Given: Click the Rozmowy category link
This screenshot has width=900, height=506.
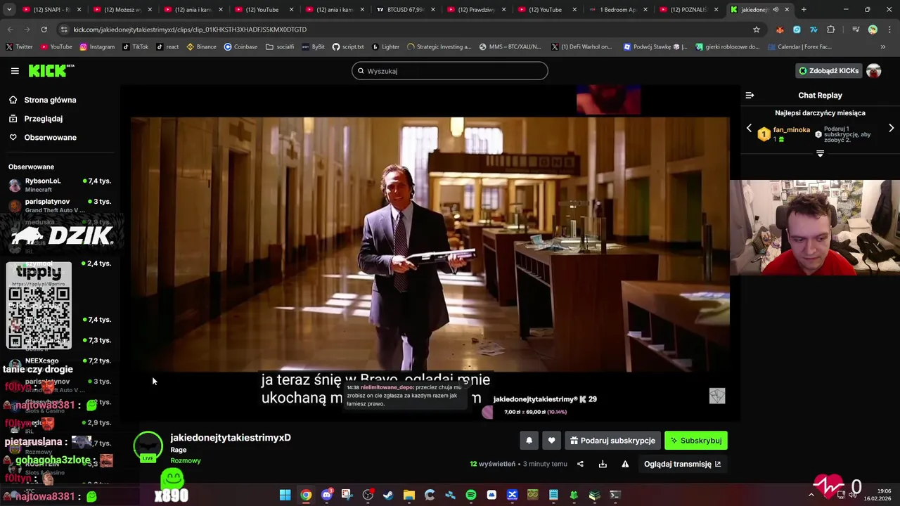Looking at the screenshot, I should click(186, 461).
